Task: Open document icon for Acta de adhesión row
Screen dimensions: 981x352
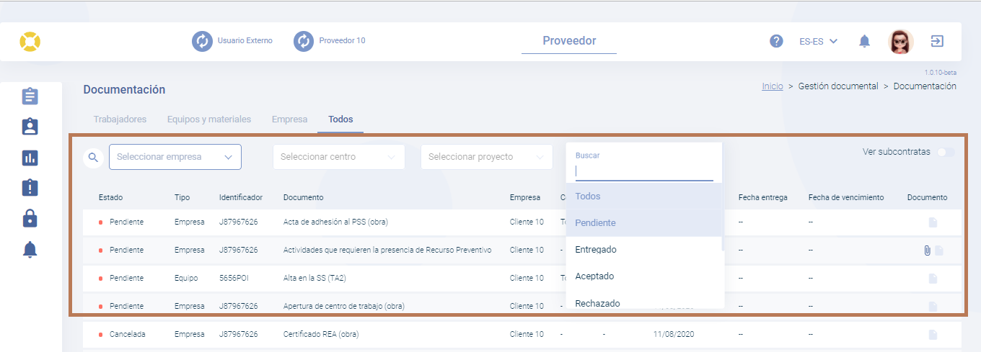Action: (933, 222)
